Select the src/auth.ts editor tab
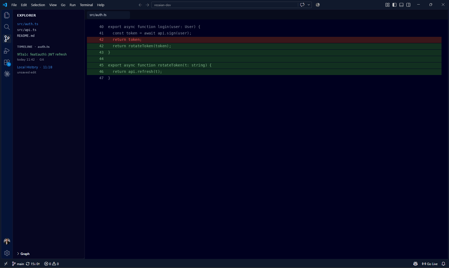Screen dimensions: 449x268 click(108, 15)
